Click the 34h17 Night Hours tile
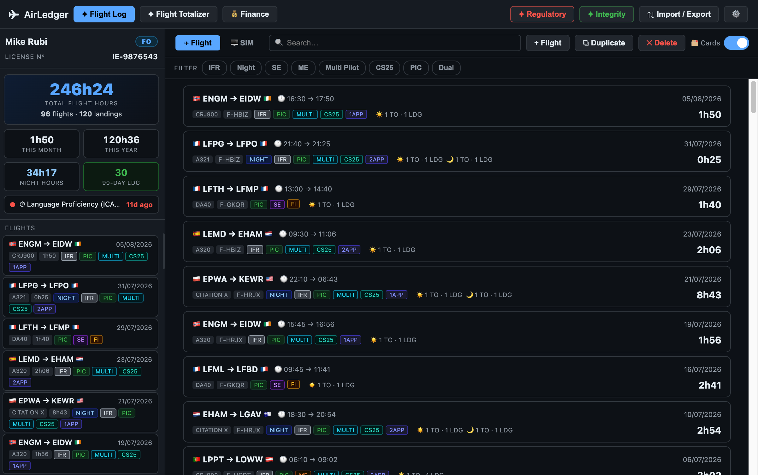Screen dimensions: 758x475 pos(42,177)
